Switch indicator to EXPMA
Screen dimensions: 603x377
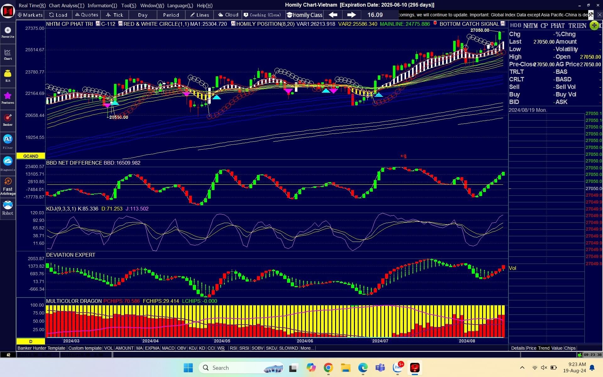coord(152,348)
